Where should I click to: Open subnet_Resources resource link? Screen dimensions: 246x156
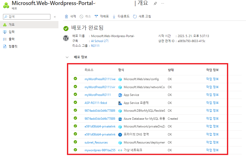(96, 142)
